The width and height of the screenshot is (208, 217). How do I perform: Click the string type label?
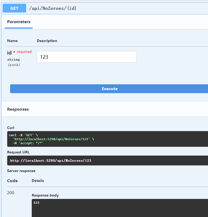13,60
